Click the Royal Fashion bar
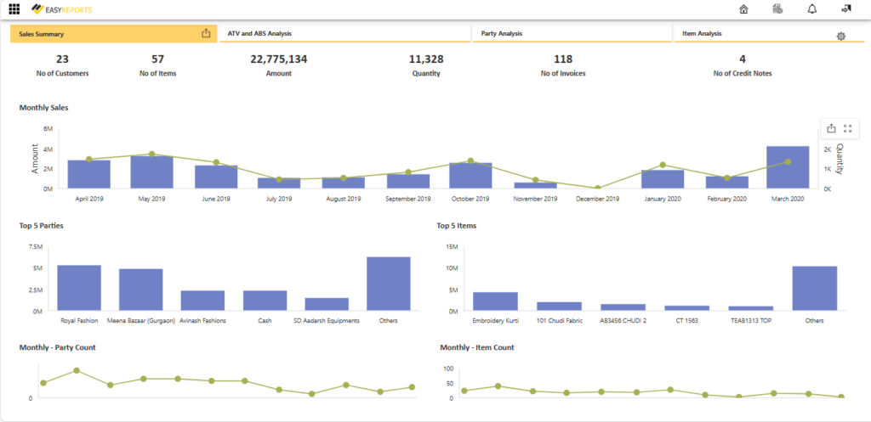871x422 pixels. 79,289
